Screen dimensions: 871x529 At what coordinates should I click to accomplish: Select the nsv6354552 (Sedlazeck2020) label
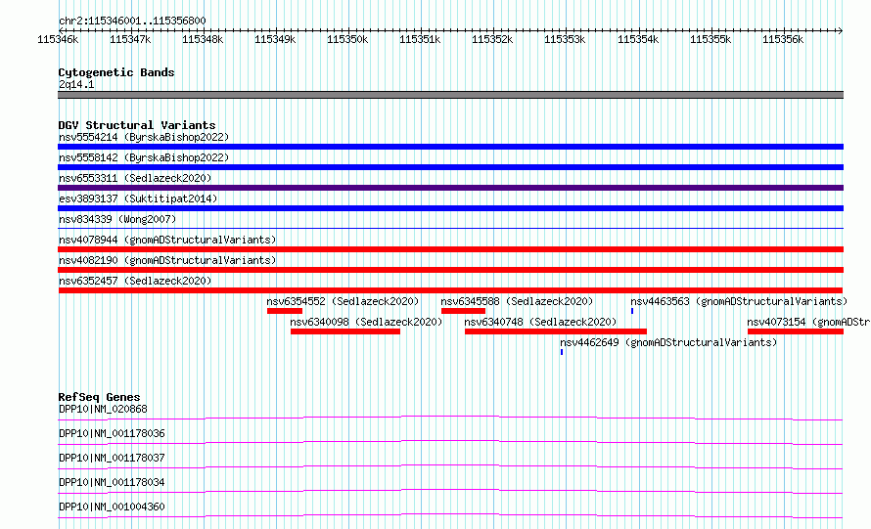tap(343, 301)
